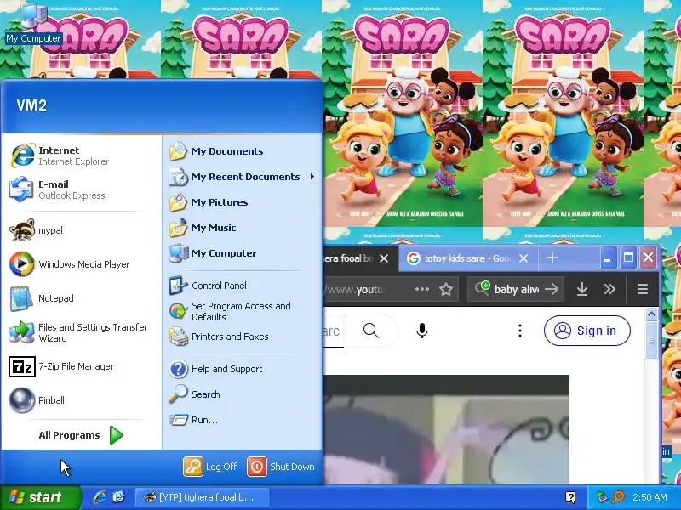Viewport: 681px width, 510px height.
Task: Expand All Programs list
Action: 81,435
